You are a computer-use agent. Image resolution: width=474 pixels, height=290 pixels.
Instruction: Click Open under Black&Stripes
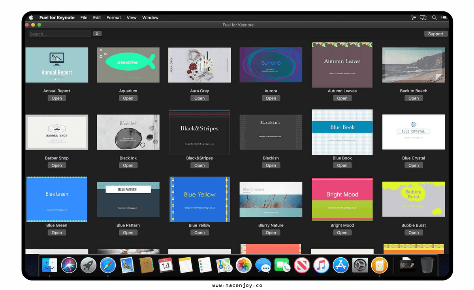[x=199, y=165]
